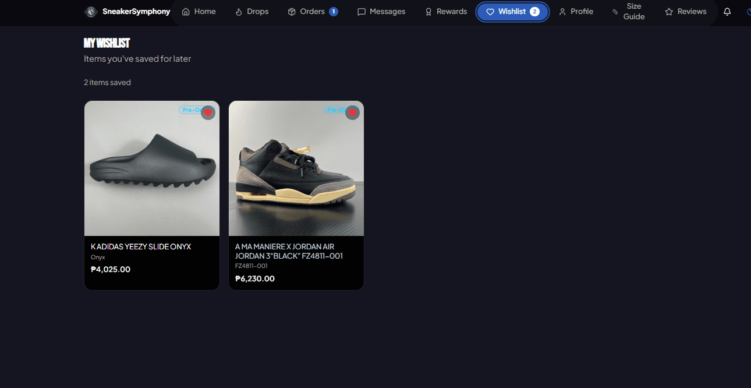Select the Wishlist tab
Screen dimensions: 751x388
[512, 12]
